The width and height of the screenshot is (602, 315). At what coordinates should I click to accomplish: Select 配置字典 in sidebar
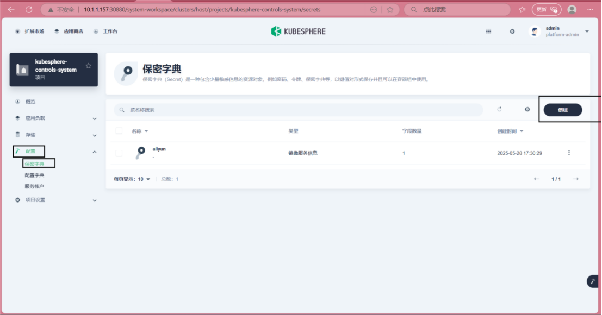tap(35, 175)
